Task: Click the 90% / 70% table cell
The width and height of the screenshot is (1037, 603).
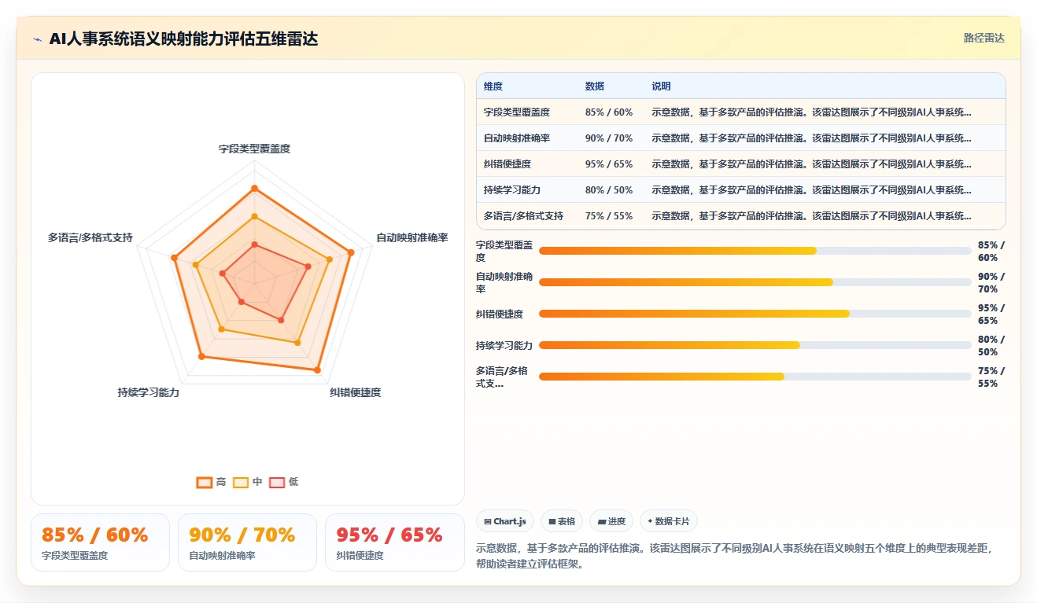Action: click(x=609, y=138)
